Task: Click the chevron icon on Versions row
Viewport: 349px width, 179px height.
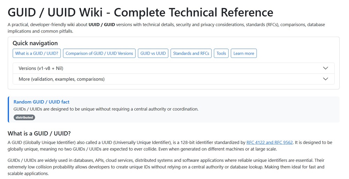Action: (325, 68)
